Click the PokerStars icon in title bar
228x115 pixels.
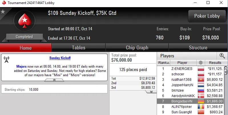[3, 3]
